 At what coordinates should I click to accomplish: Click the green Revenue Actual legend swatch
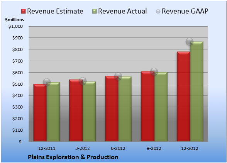(x=94, y=12)
